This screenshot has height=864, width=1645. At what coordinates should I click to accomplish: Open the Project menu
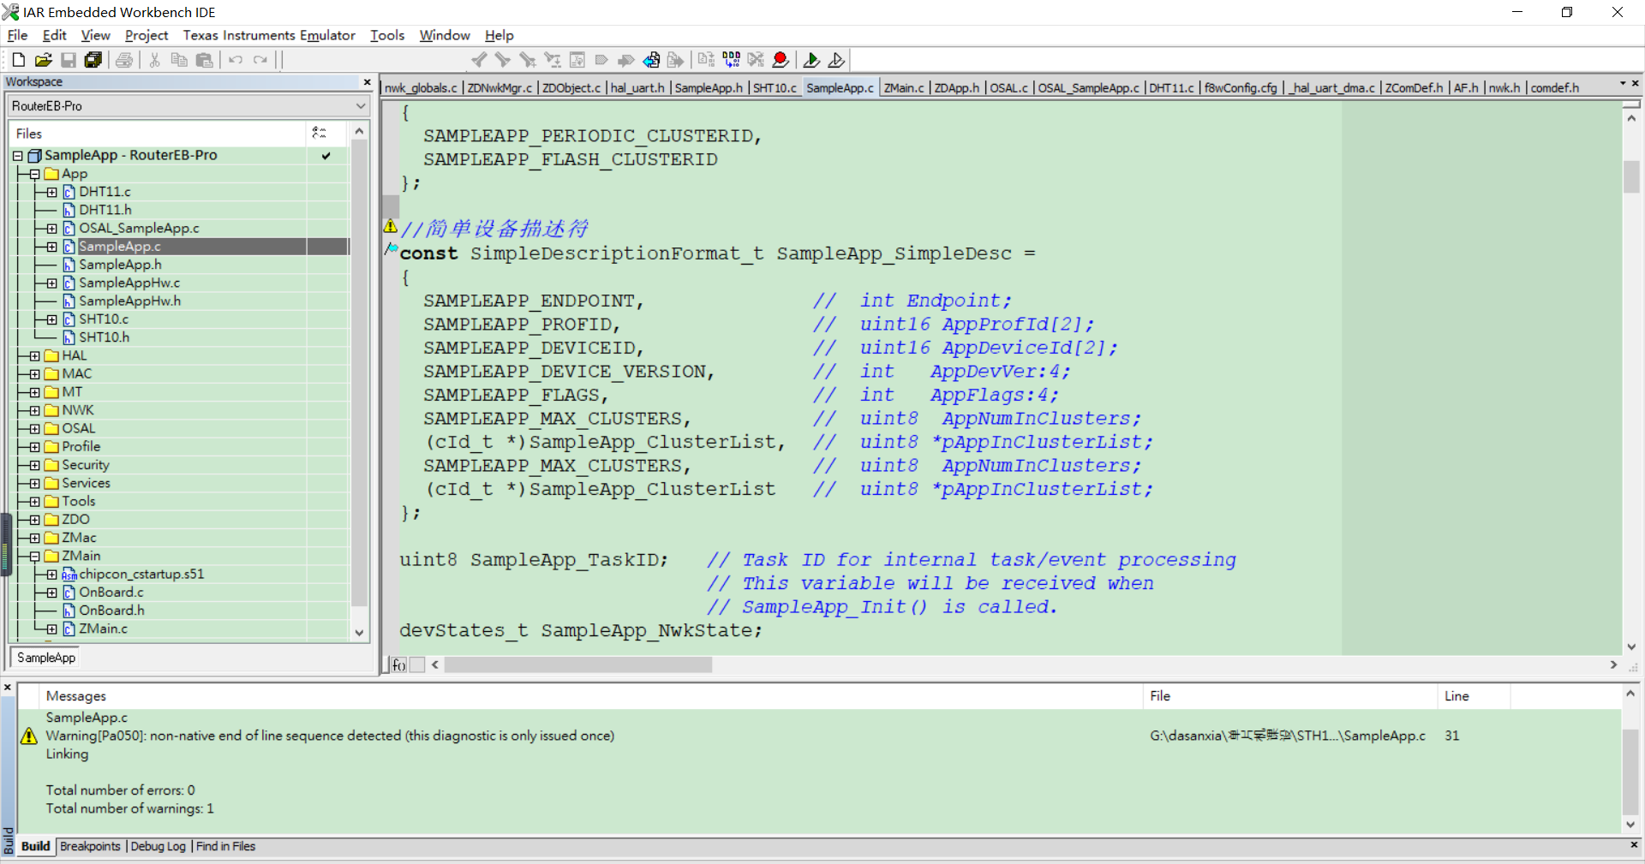click(x=146, y=35)
